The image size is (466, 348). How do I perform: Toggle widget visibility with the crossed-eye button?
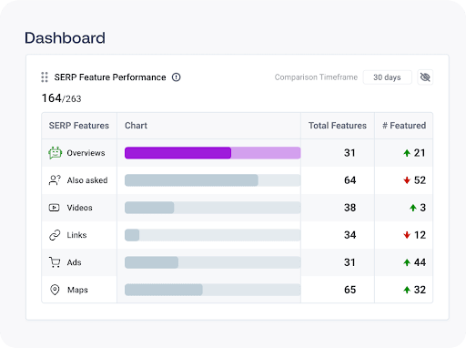point(425,77)
